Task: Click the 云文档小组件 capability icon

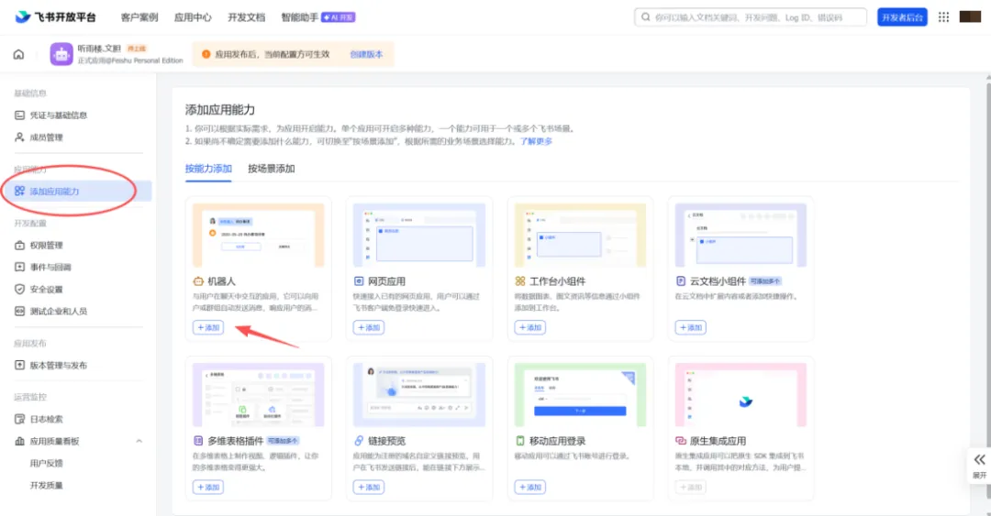Action: [680, 281]
